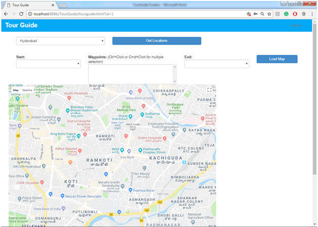Toggle fullscreen view on the map
This screenshot has height=227, width=318.
click(210, 90)
